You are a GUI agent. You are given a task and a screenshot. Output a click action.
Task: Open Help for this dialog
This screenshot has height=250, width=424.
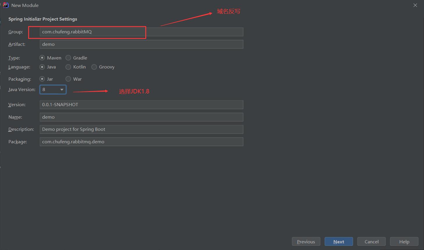pos(404,242)
